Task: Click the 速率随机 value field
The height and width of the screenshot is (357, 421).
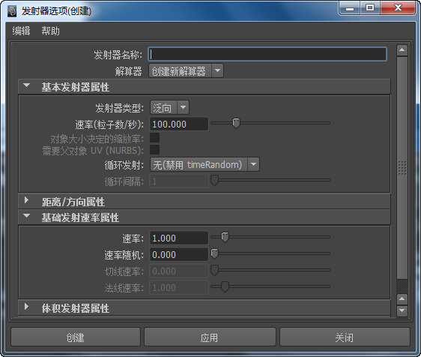Action: 179,254
